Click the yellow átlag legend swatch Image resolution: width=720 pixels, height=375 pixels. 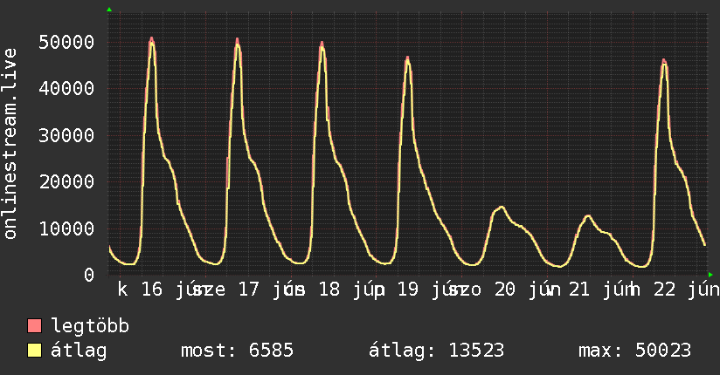[x=34, y=351]
